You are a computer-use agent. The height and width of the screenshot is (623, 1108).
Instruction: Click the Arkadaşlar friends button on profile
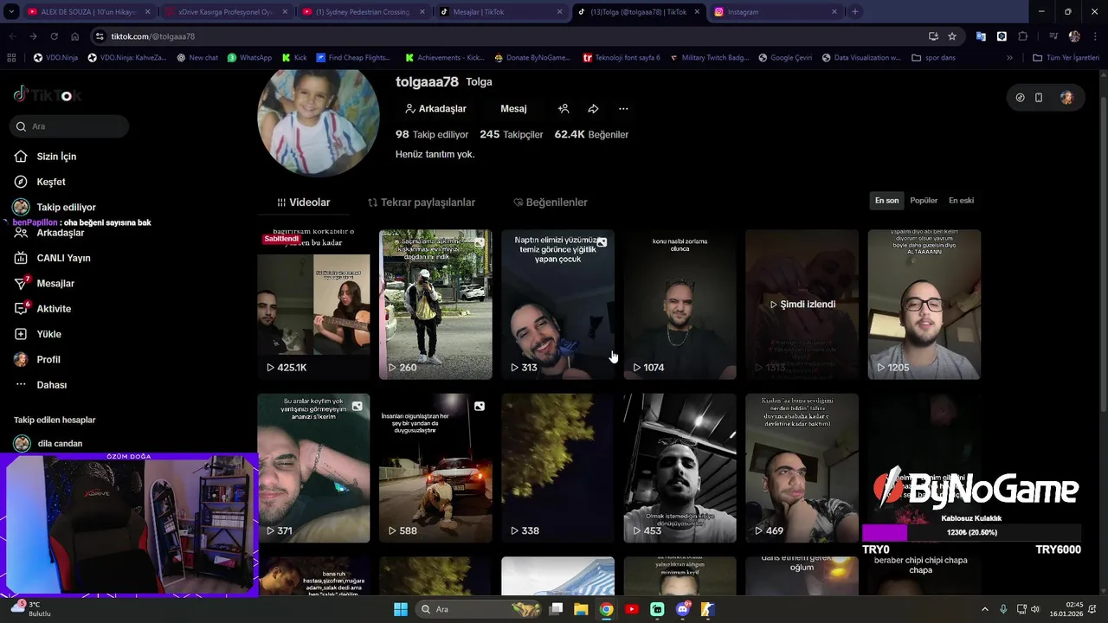pos(435,109)
